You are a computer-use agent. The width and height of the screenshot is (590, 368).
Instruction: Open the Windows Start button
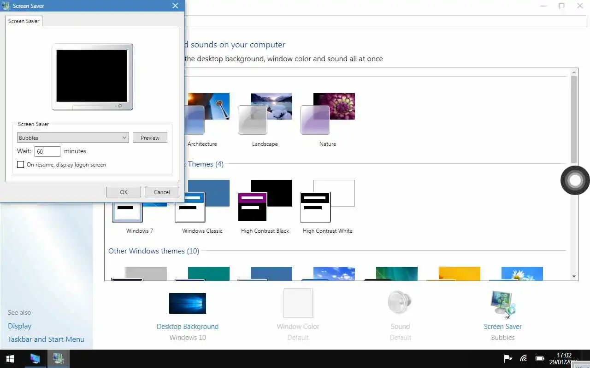10,359
